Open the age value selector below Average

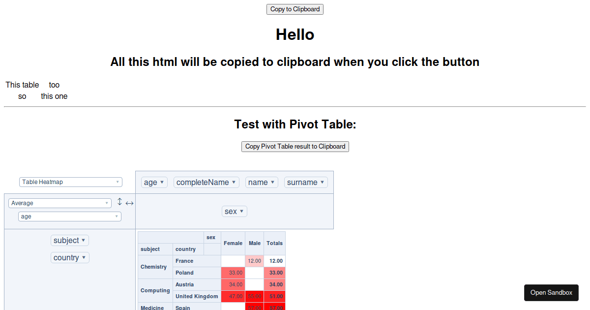point(69,216)
